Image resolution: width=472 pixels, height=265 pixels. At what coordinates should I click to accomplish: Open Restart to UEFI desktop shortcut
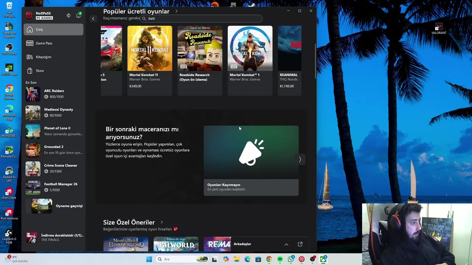pos(9,174)
